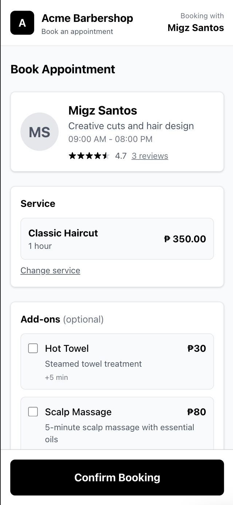The height and width of the screenshot is (505, 233).
Task: Click the first star in the rating
Action: [72, 156]
